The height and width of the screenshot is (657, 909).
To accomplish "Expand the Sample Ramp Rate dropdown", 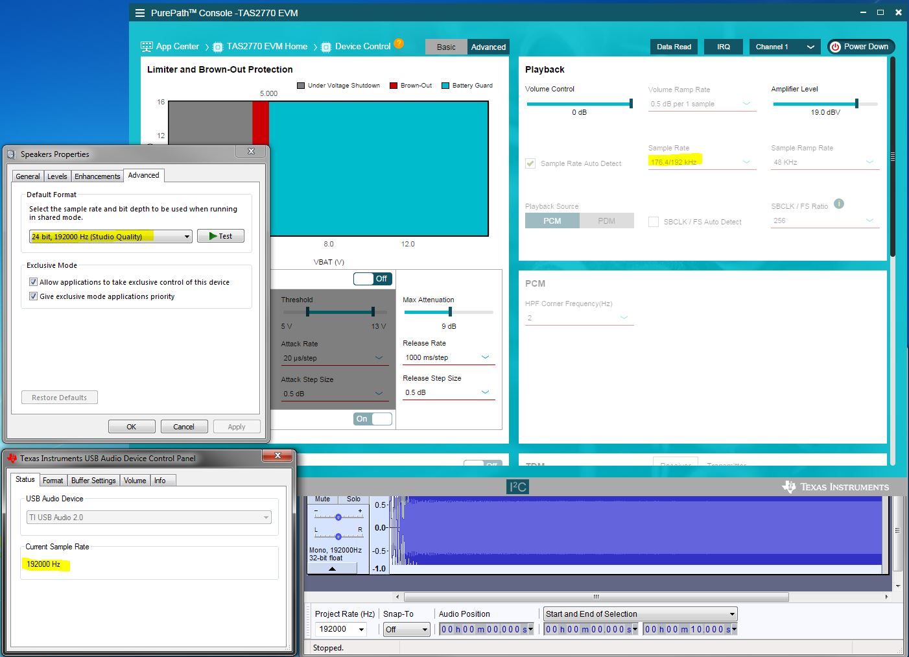I will (825, 162).
